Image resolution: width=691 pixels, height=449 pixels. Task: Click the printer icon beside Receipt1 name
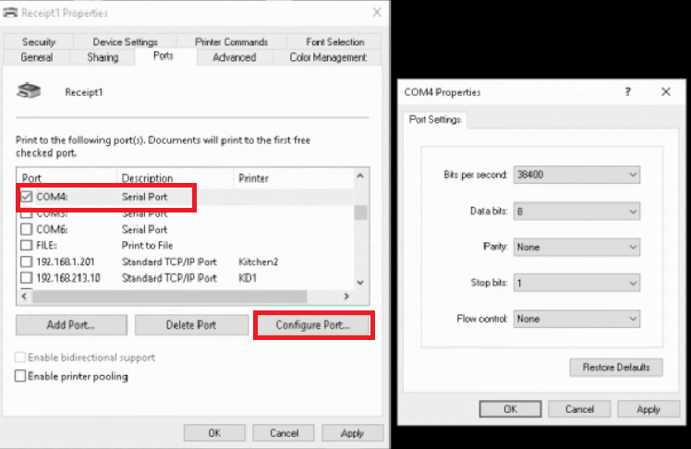coord(29,91)
